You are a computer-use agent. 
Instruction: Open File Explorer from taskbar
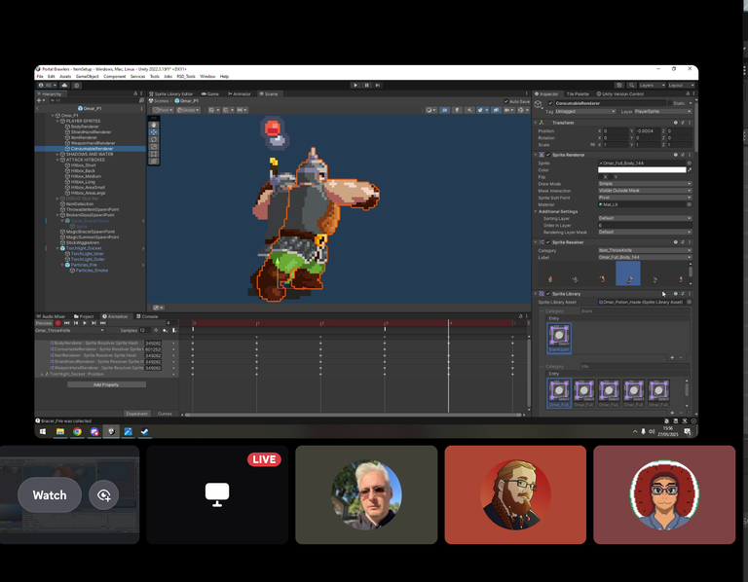point(60,431)
